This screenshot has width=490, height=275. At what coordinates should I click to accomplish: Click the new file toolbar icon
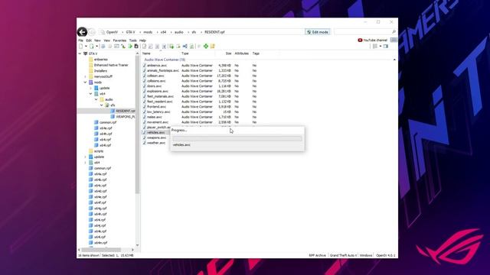(x=81, y=46)
